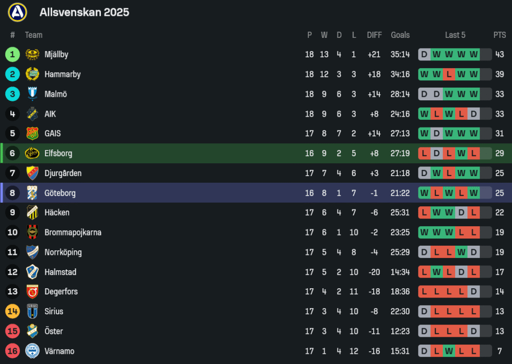This screenshot has height=364, width=512.
Task: Click the position 1 rank badge
Action: [13, 54]
